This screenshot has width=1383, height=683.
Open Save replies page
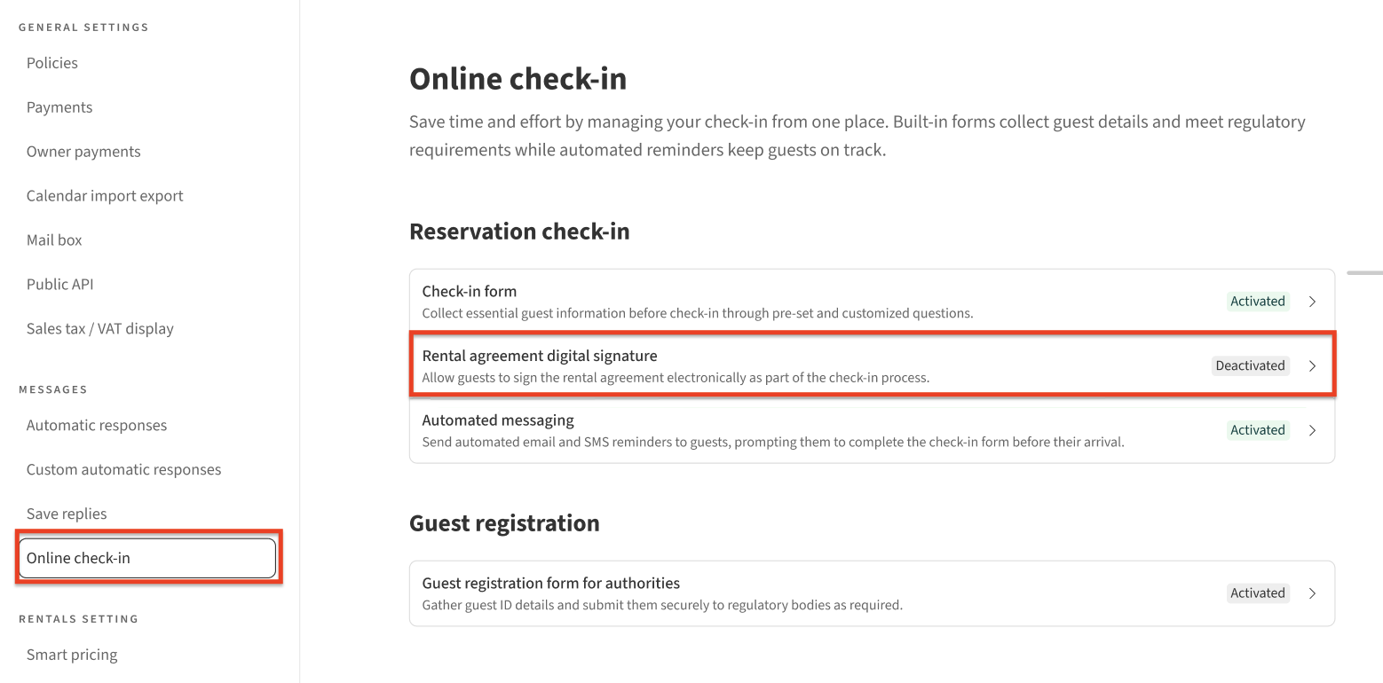click(x=67, y=514)
